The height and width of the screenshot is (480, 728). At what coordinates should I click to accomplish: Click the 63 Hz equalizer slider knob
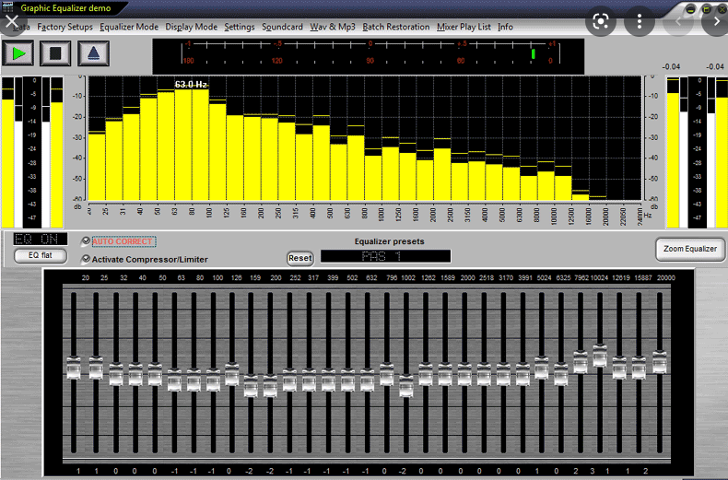point(174,380)
